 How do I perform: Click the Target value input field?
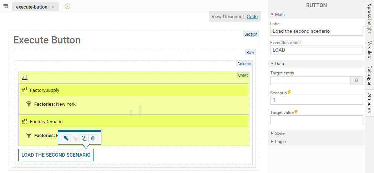316,120
